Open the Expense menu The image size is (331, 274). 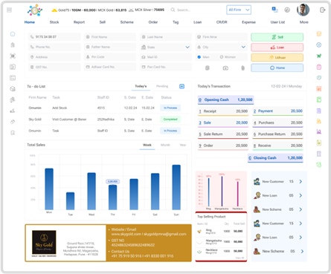248,22
